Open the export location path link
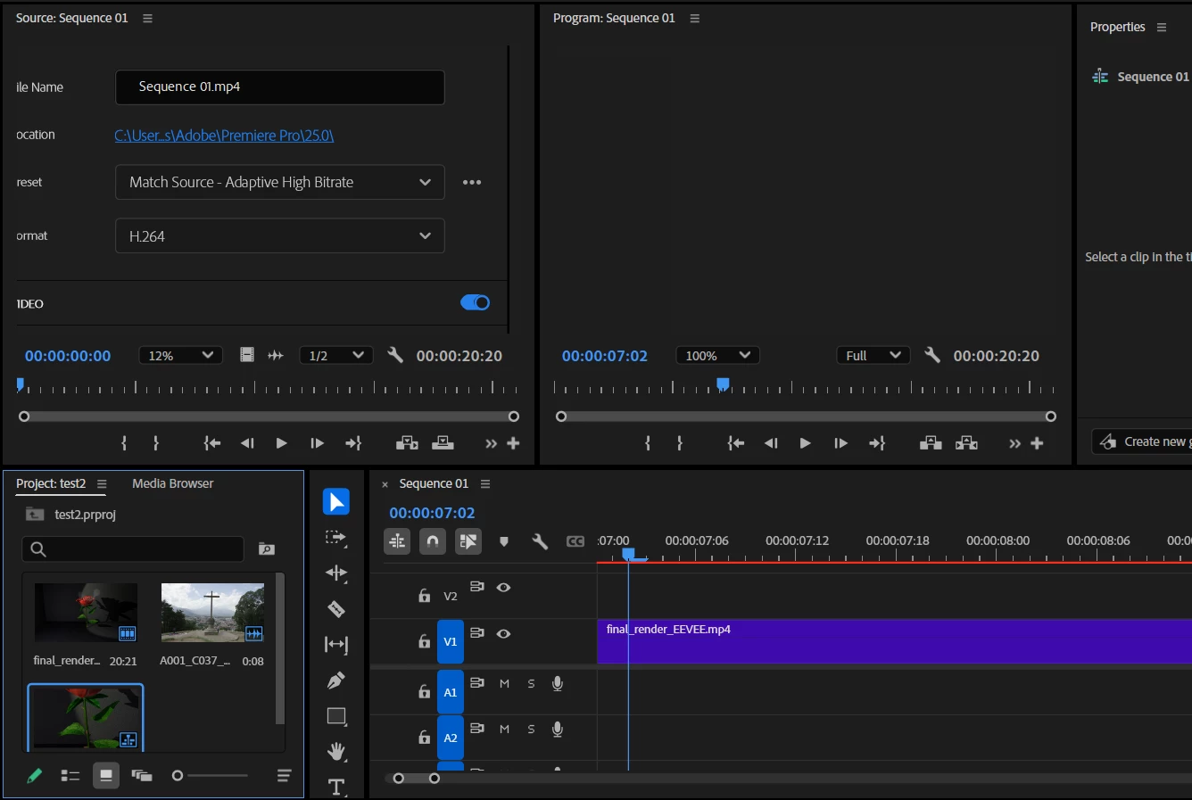 tap(224, 136)
